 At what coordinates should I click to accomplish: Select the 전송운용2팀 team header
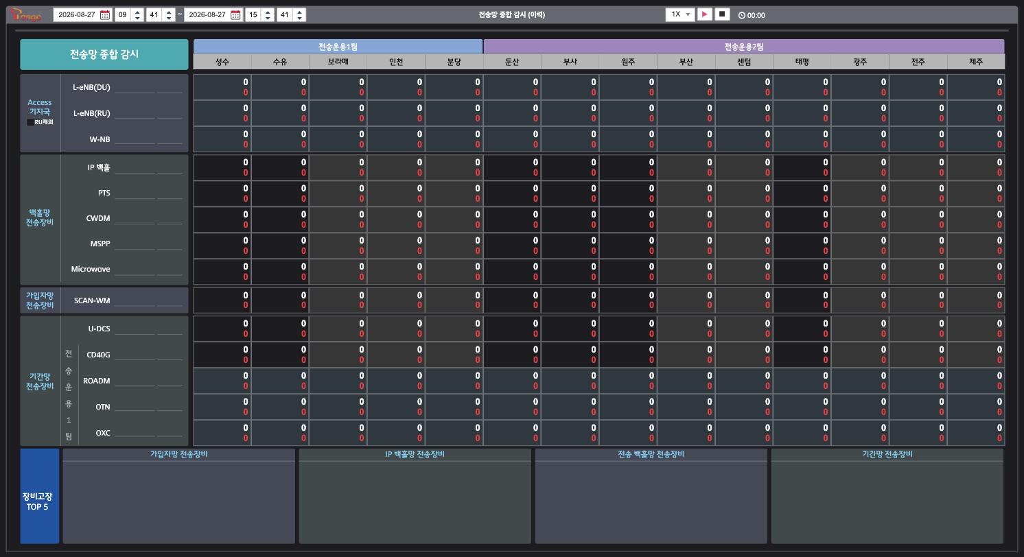[x=744, y=47]
